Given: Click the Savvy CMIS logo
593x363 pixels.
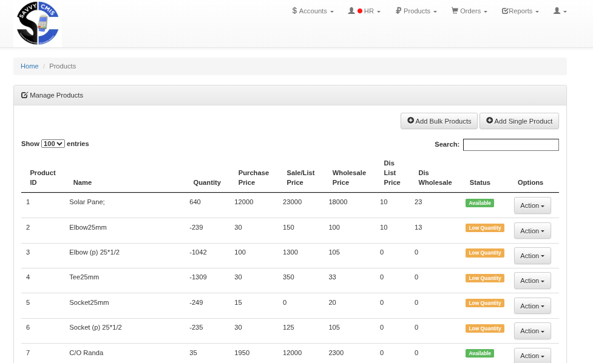Looking at the screenshot, I should point(38,24).
